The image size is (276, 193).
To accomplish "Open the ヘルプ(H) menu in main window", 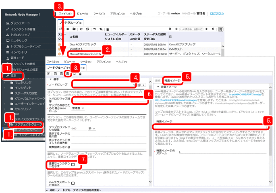I will pyautogui.click(x=136, y=14).
